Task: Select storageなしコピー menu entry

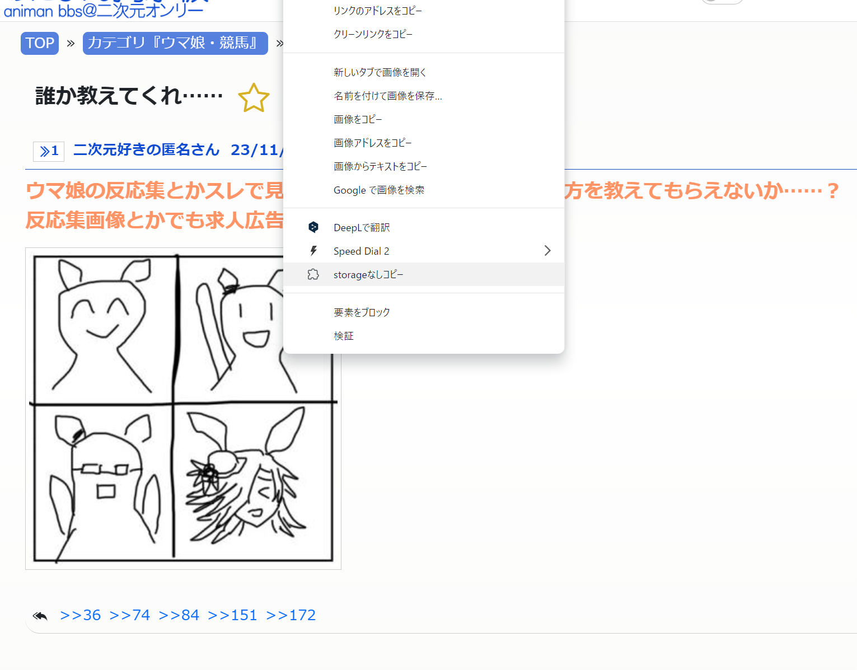Action: [x=424, y=274]
